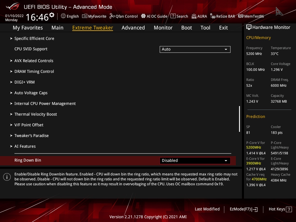
Task: Select the Ring Down Bin row label
Action: [28, 160]
